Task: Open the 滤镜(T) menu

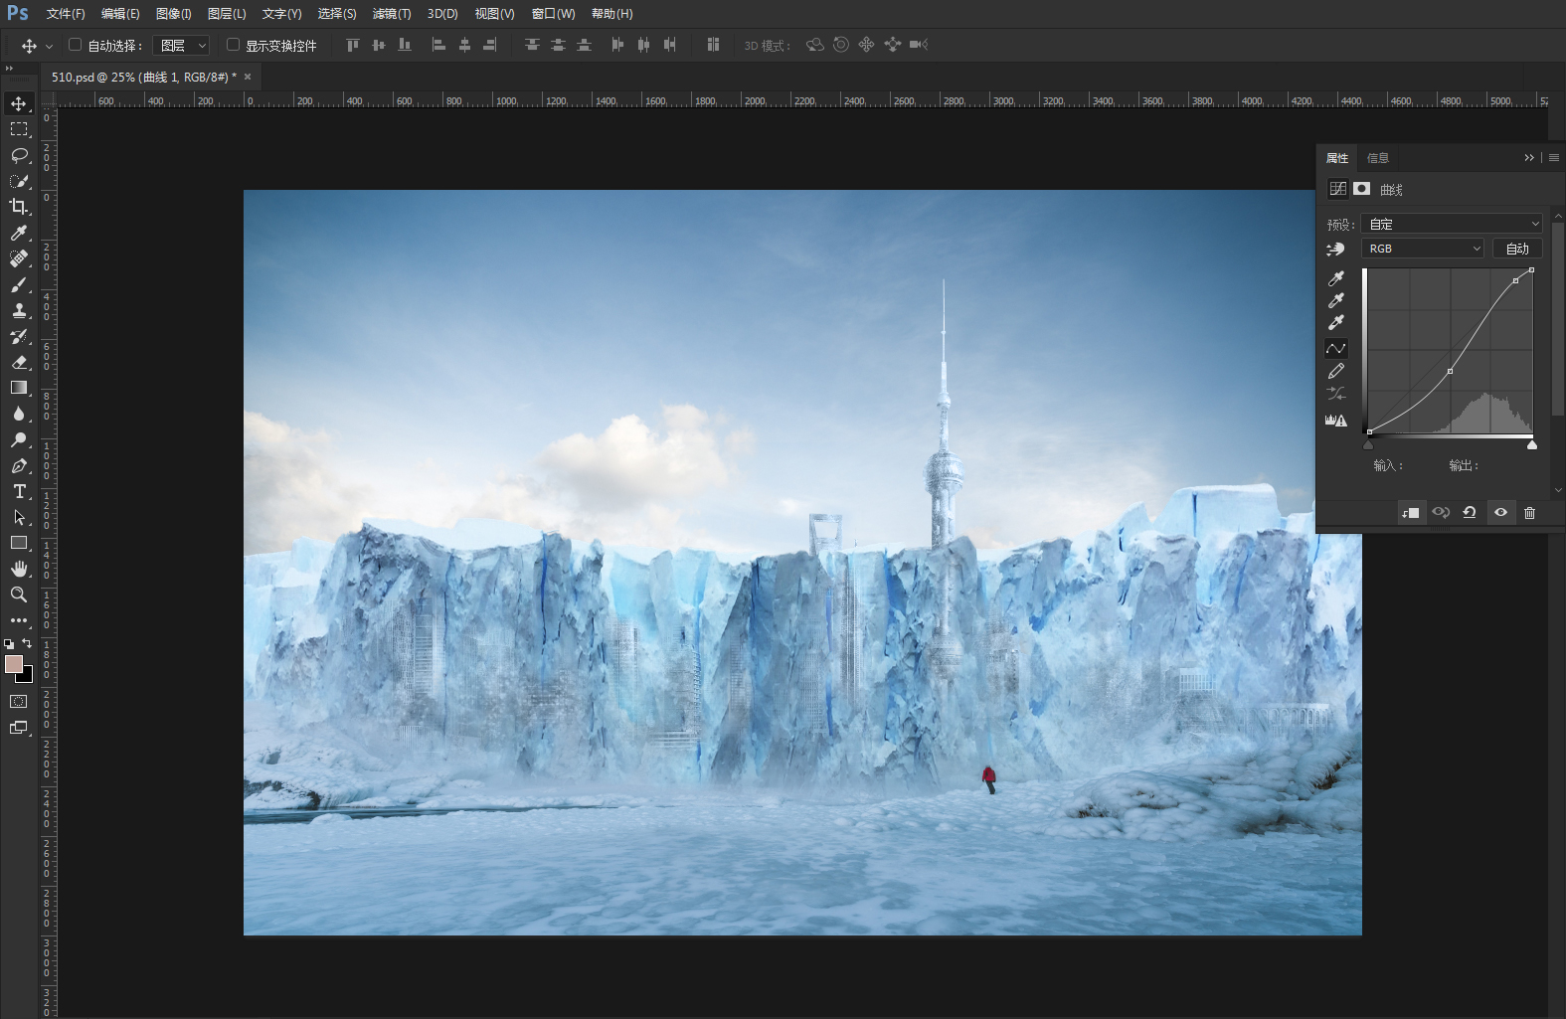Action: coord(392,14)
